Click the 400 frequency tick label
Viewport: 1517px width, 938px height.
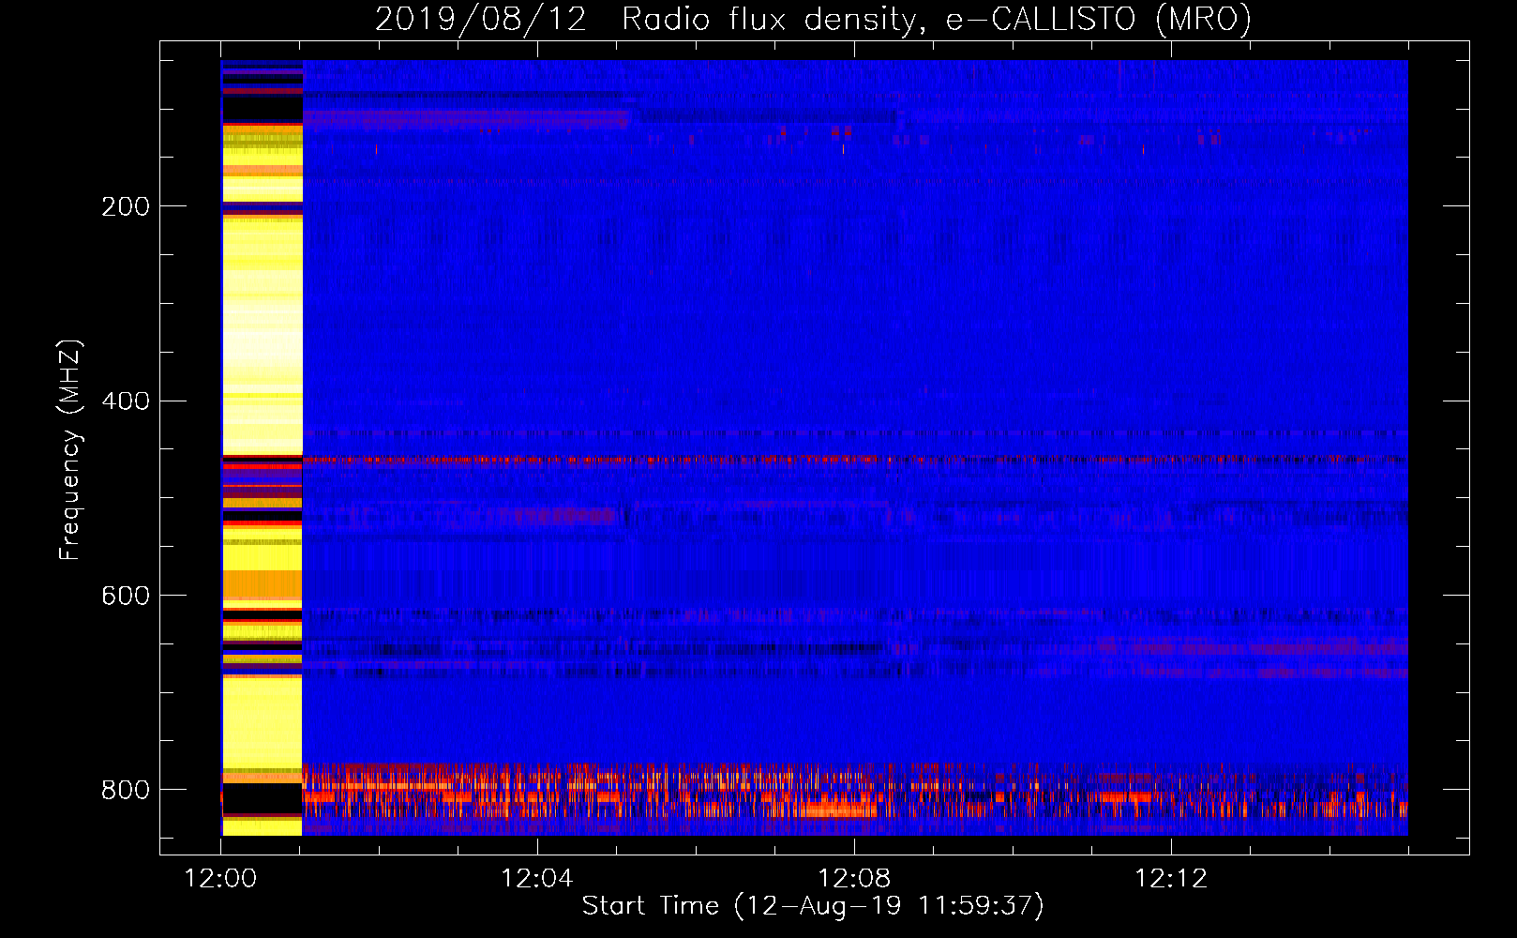coord(126,401)
